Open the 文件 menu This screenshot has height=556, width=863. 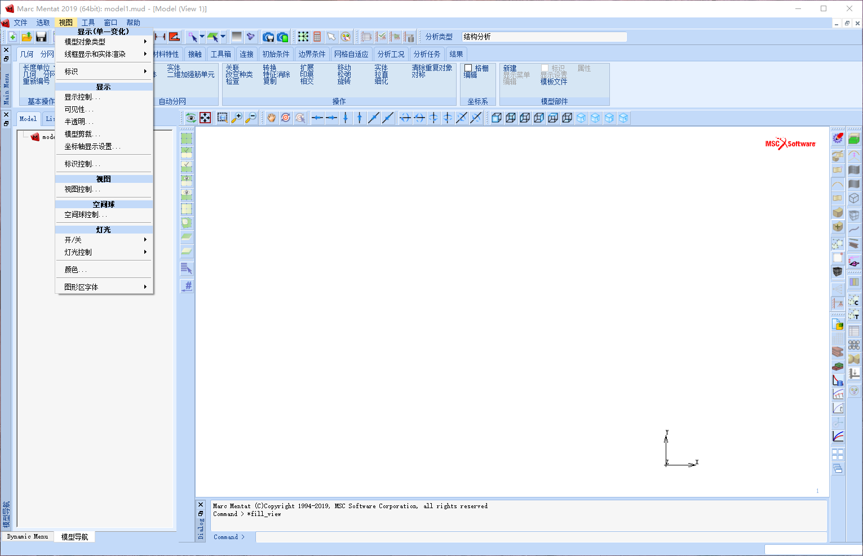(21, 23)
